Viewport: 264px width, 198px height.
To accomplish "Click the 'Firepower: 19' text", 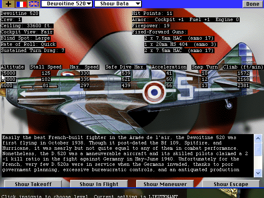I will (x=151, y=26).
